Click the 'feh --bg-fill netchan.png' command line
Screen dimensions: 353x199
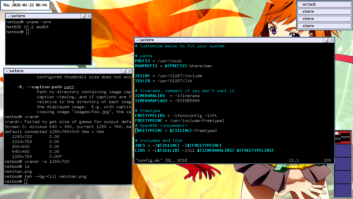click(x=46, y=177)
